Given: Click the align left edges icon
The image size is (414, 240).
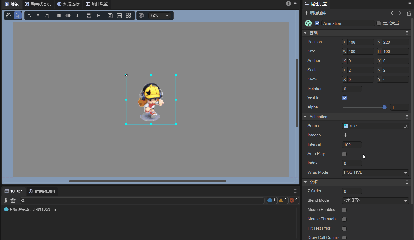Looking at the screenshot, I should tap(29, 15).
